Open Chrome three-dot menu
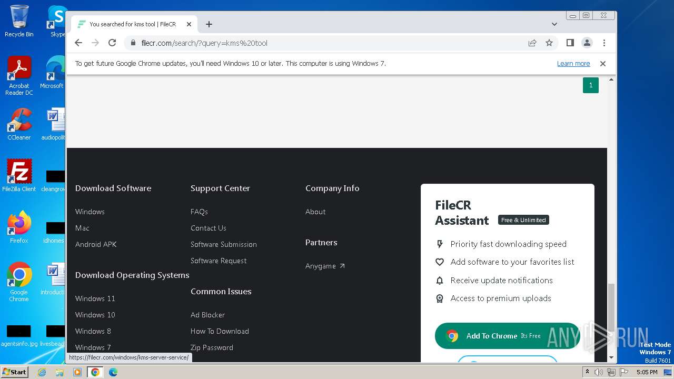674x379 pixels. tap(604, 43)
